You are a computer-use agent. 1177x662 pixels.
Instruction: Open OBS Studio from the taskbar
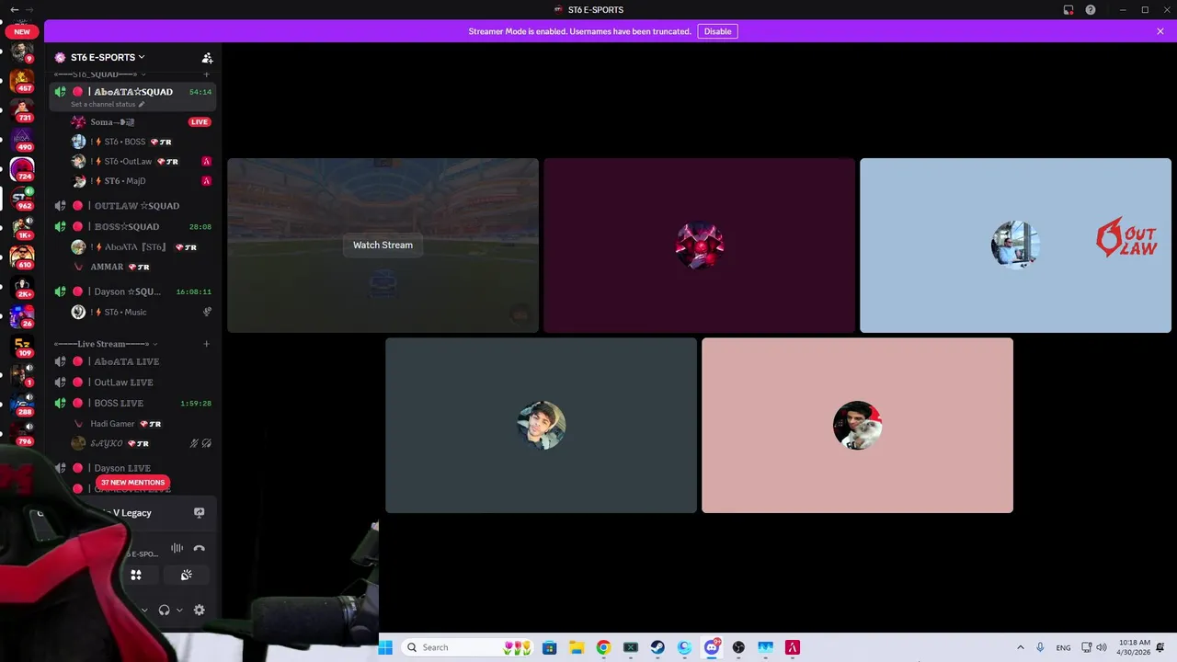[x=738, y=647]
